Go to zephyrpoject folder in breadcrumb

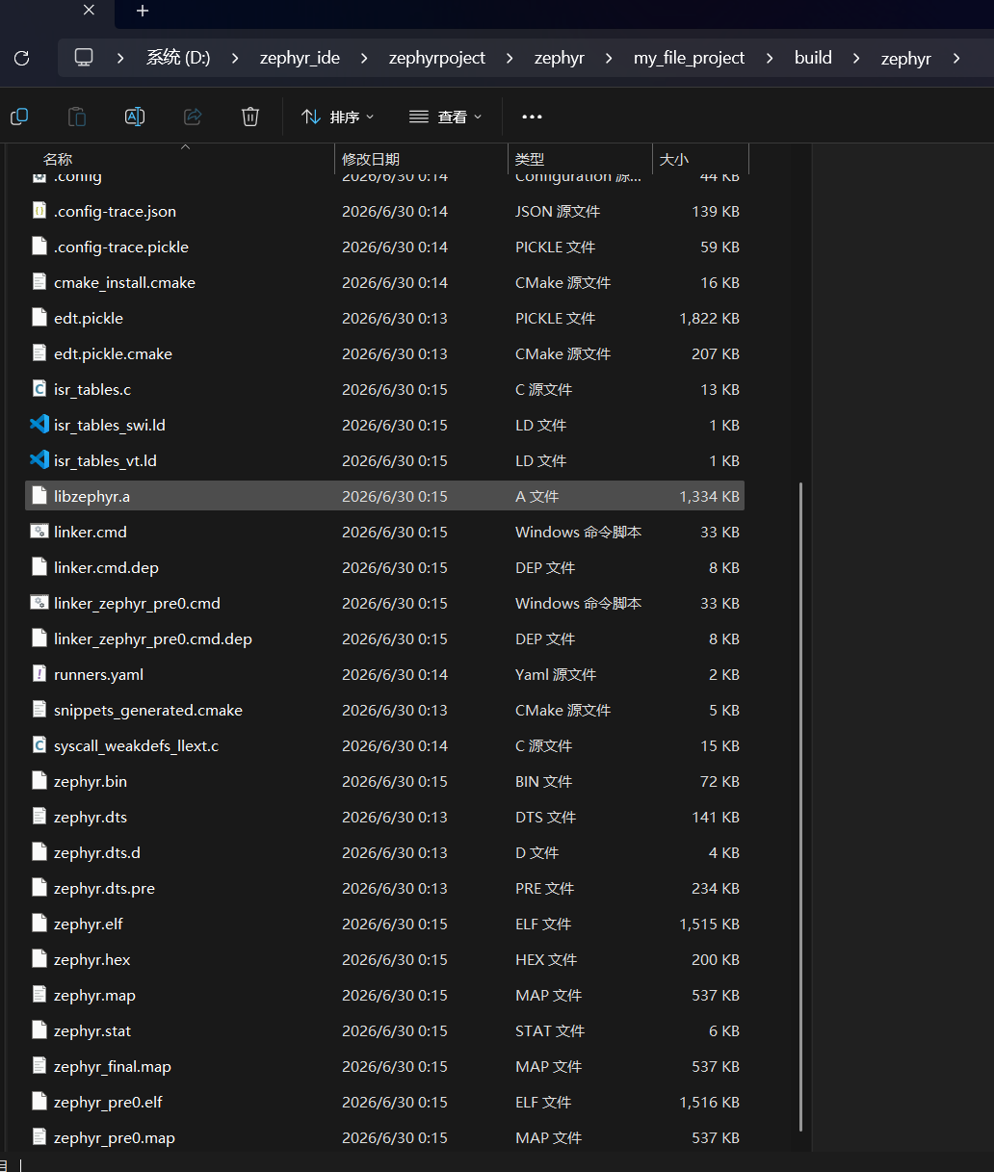[437, 58]
